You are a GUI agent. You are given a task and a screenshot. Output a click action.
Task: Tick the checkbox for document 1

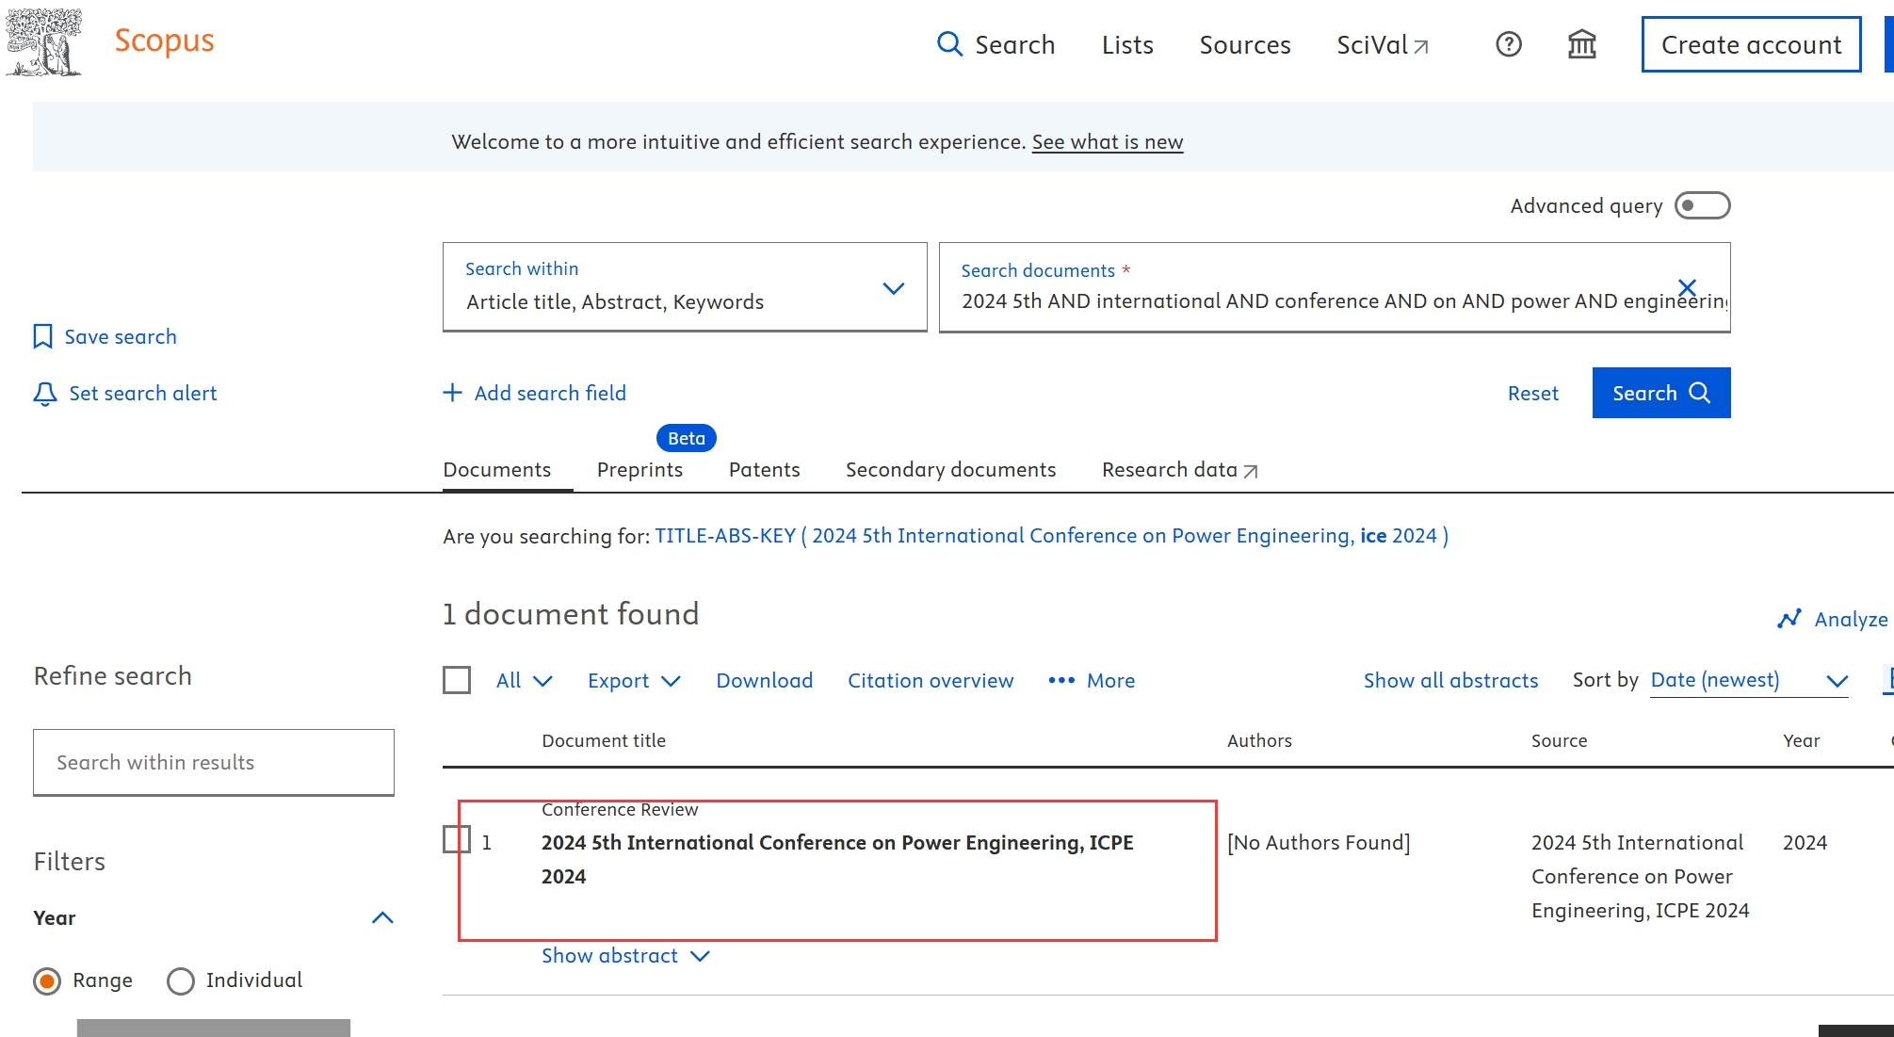tap(457, 839)
